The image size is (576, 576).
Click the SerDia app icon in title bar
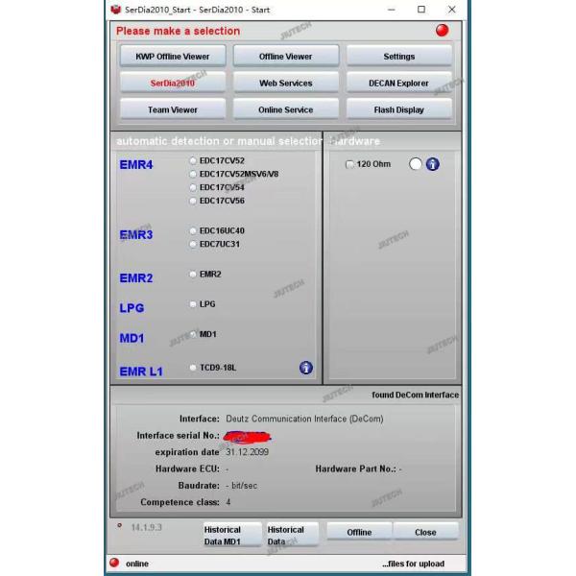[116, 10]
